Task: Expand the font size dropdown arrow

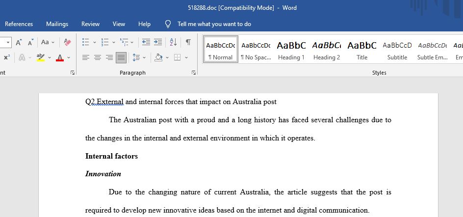Action: pyautogui.click(x=8, y=42)
